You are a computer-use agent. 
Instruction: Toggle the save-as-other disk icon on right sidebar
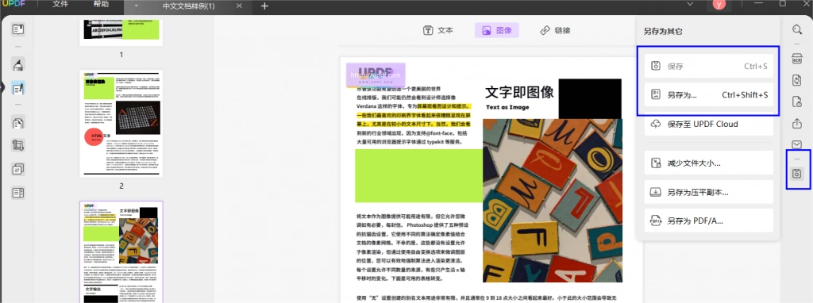click(797, 174)
